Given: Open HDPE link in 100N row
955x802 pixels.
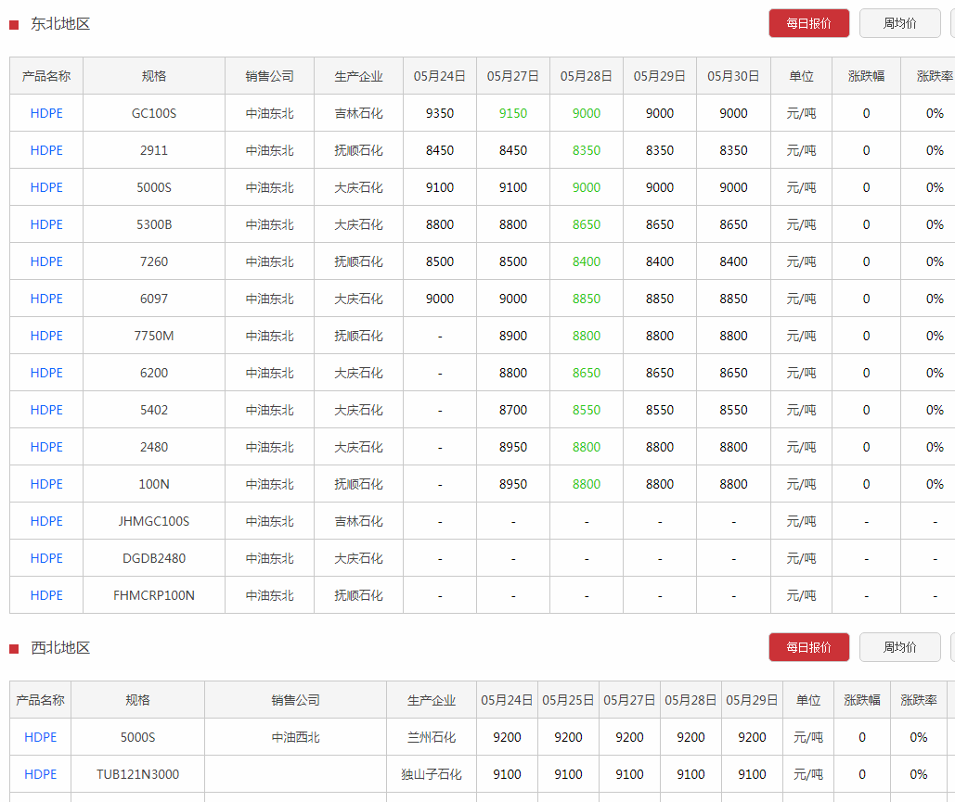Looking at the screenshot, I should pyautogui.click(x=46, y=484).
